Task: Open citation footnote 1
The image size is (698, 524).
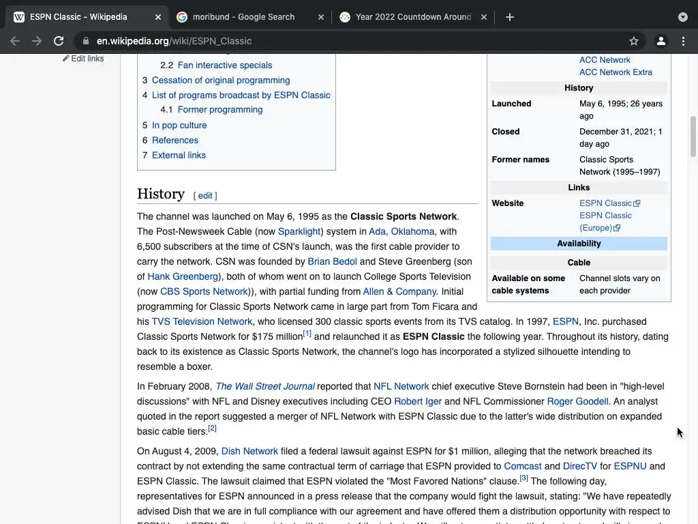Action: coord(307,334)
